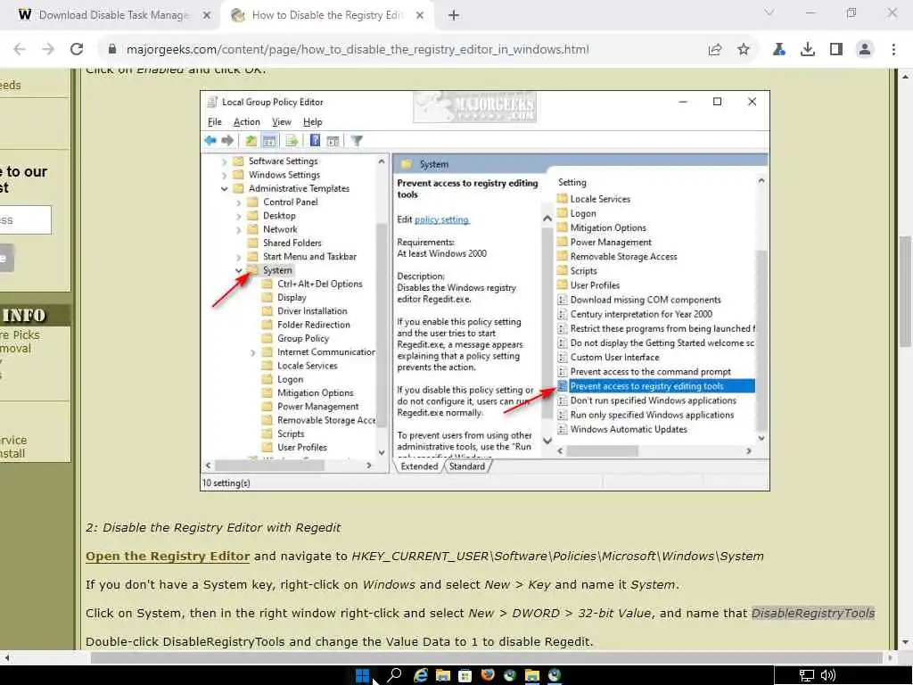Click the Filter funnel toolbar icon
Screen dimensions: 913x685
pos(357,140)
